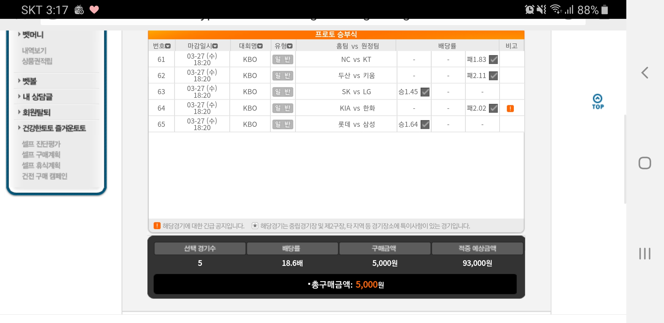Click 일반 type badge for match 65
664x323 pixels.
coord(283,124)
